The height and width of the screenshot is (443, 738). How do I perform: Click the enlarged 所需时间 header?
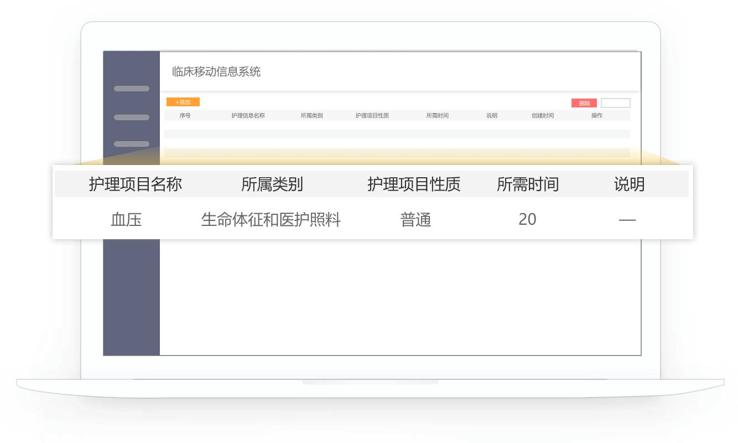coord(528,184)
